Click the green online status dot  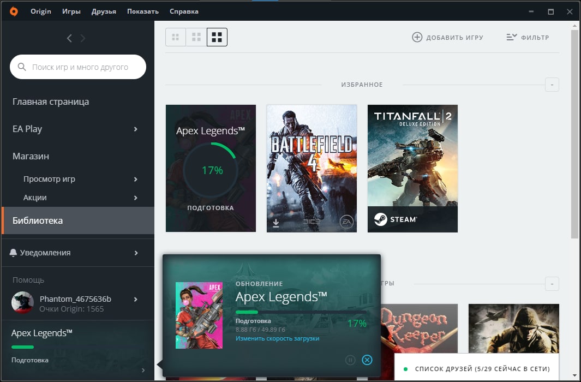pos(405,369)
